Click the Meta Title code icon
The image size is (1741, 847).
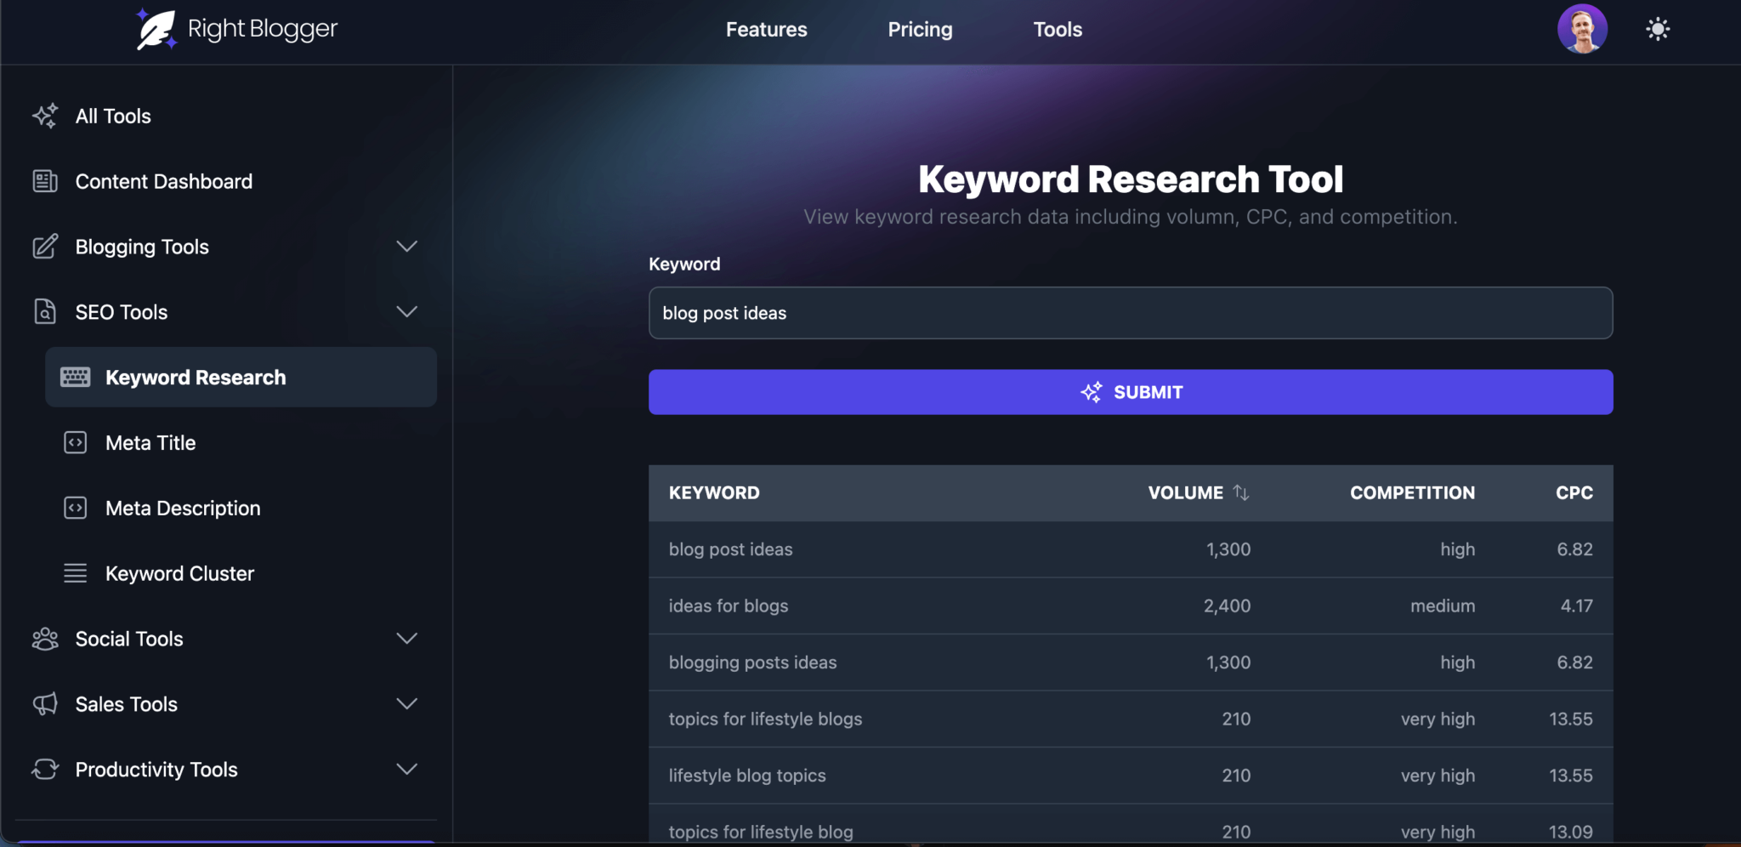(76, 442)
